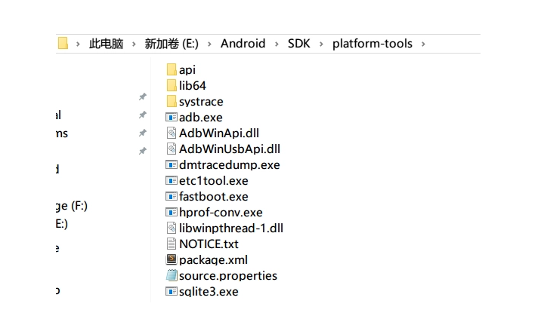Click the package.xml Sublime icon
544x325 pixels.
coord(172,259)
